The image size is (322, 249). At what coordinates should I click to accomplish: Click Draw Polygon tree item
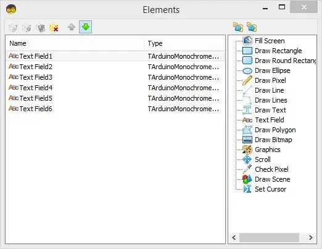[x=275, y=130]
